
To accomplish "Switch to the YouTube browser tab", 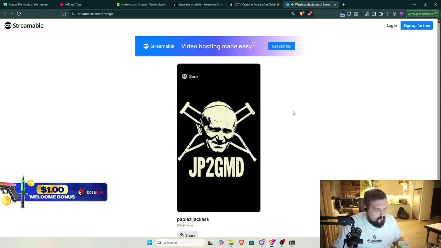I will pyautogui.click(x=84, y=4).
